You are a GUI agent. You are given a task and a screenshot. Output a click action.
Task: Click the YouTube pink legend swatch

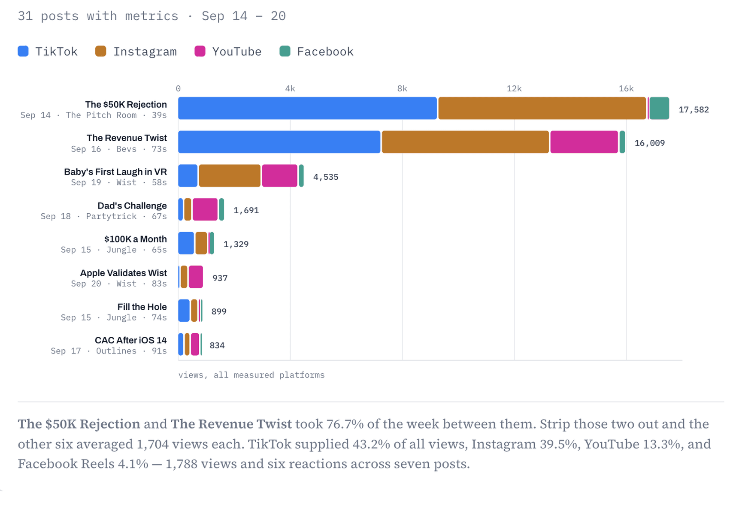(x=200, y=51)
